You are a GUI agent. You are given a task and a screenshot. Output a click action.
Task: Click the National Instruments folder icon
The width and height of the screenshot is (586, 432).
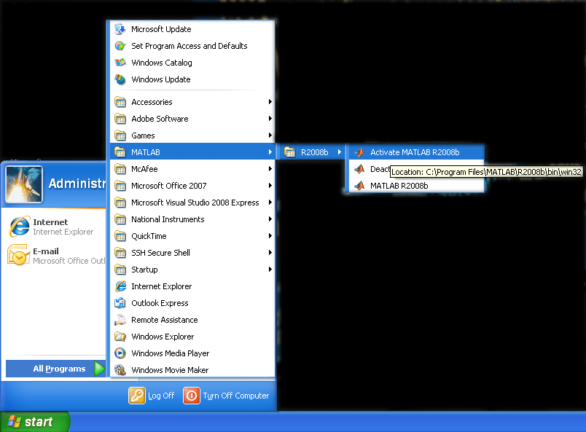[120, 219]
